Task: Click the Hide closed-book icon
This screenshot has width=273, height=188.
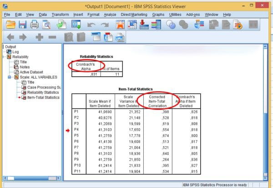Action: 81,37
